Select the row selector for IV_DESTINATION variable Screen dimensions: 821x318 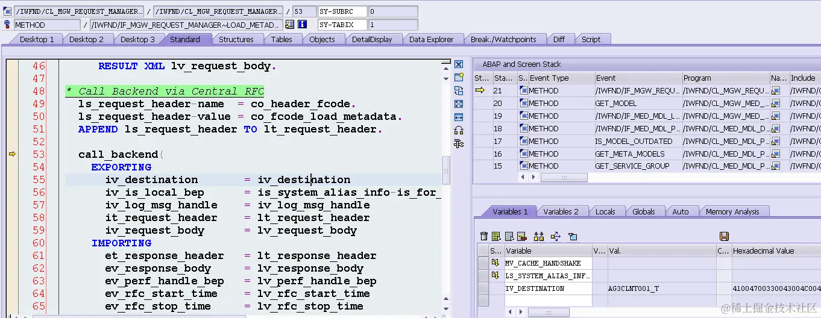483,288
